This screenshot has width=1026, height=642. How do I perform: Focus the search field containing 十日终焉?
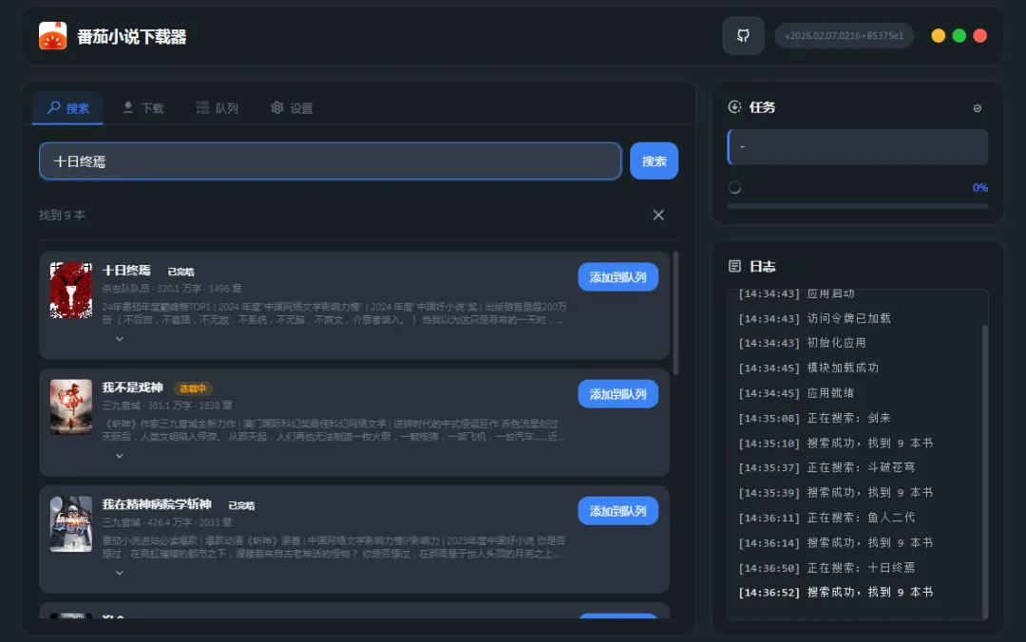pos(330,161)
